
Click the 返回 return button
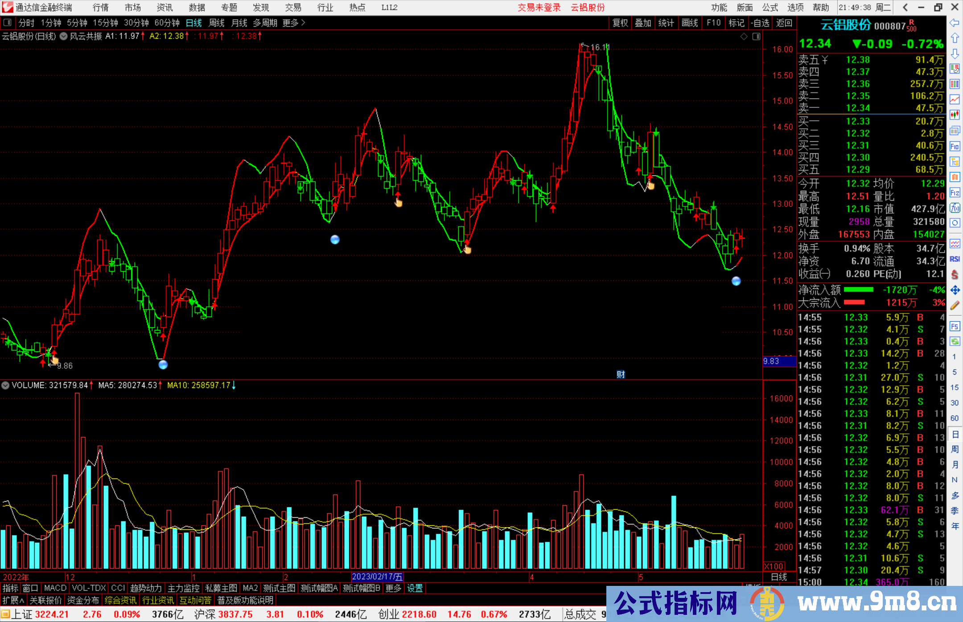[784, 23]
